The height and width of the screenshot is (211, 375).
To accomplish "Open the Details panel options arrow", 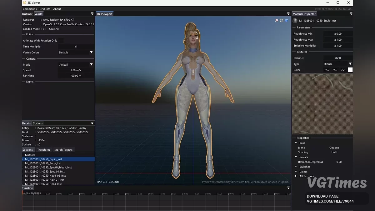I will (x=92, y=123).
